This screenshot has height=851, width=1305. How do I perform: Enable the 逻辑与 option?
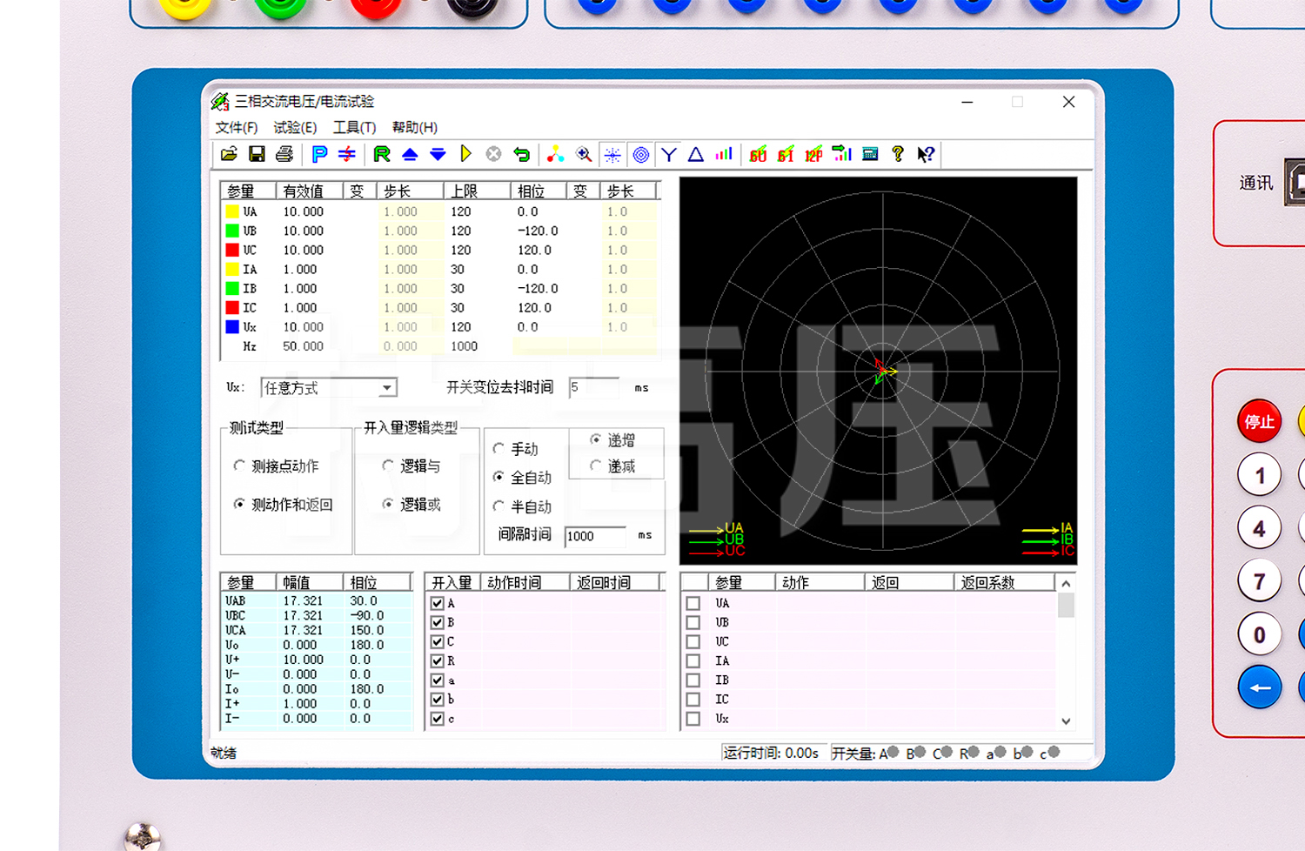[388, 466]
